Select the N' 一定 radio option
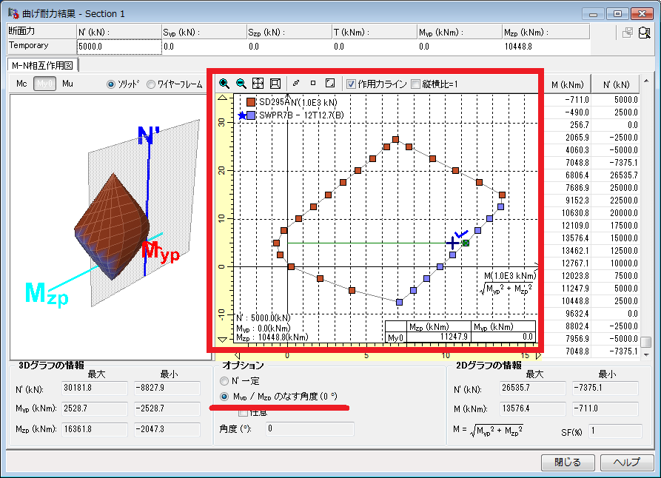Image resolution: width=661 pixels, height=478 pixels. [x=225, y=381]
